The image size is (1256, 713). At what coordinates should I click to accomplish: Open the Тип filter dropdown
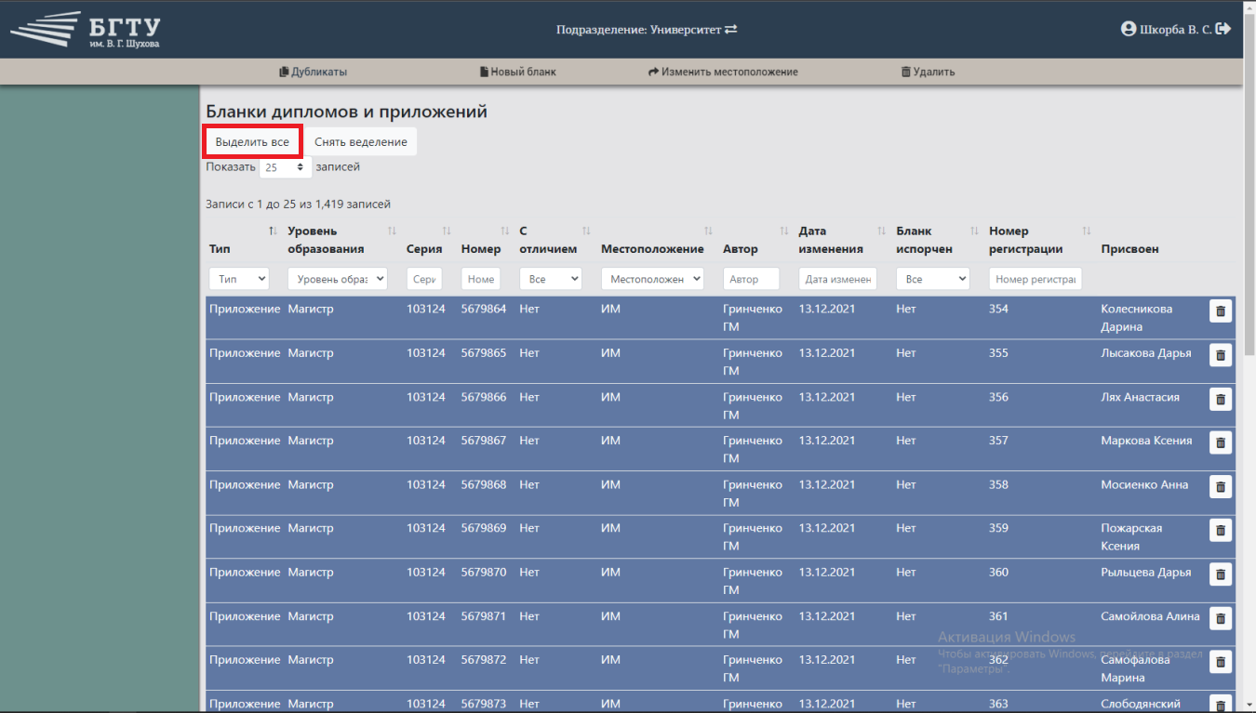tap(239, 279)
